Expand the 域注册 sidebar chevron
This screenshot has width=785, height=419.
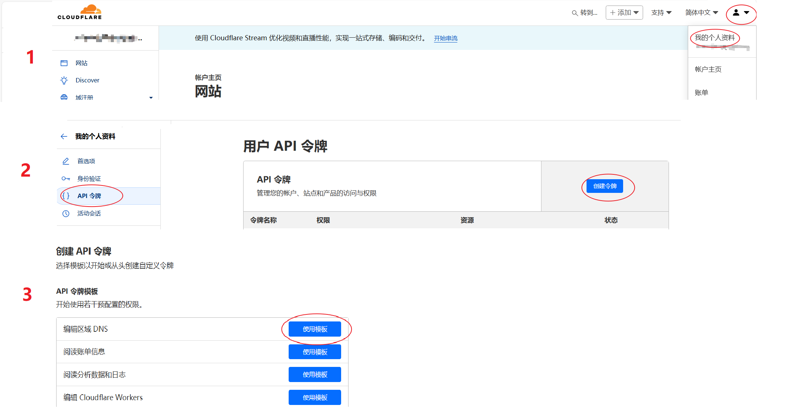tap(151, 98)
